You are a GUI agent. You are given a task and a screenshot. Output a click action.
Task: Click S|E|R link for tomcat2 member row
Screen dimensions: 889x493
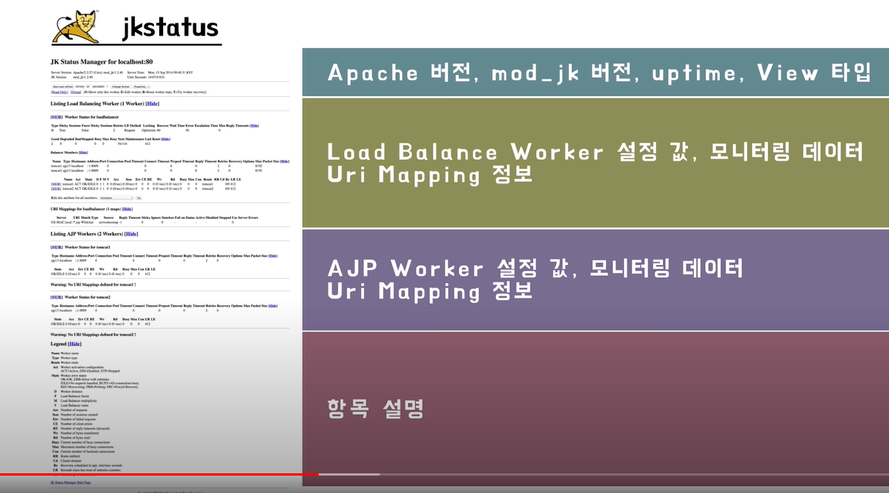point(56,189)
